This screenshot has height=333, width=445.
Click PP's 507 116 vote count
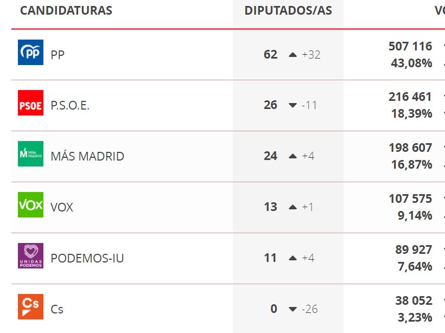pyautogui.click(x=410, y=46)
